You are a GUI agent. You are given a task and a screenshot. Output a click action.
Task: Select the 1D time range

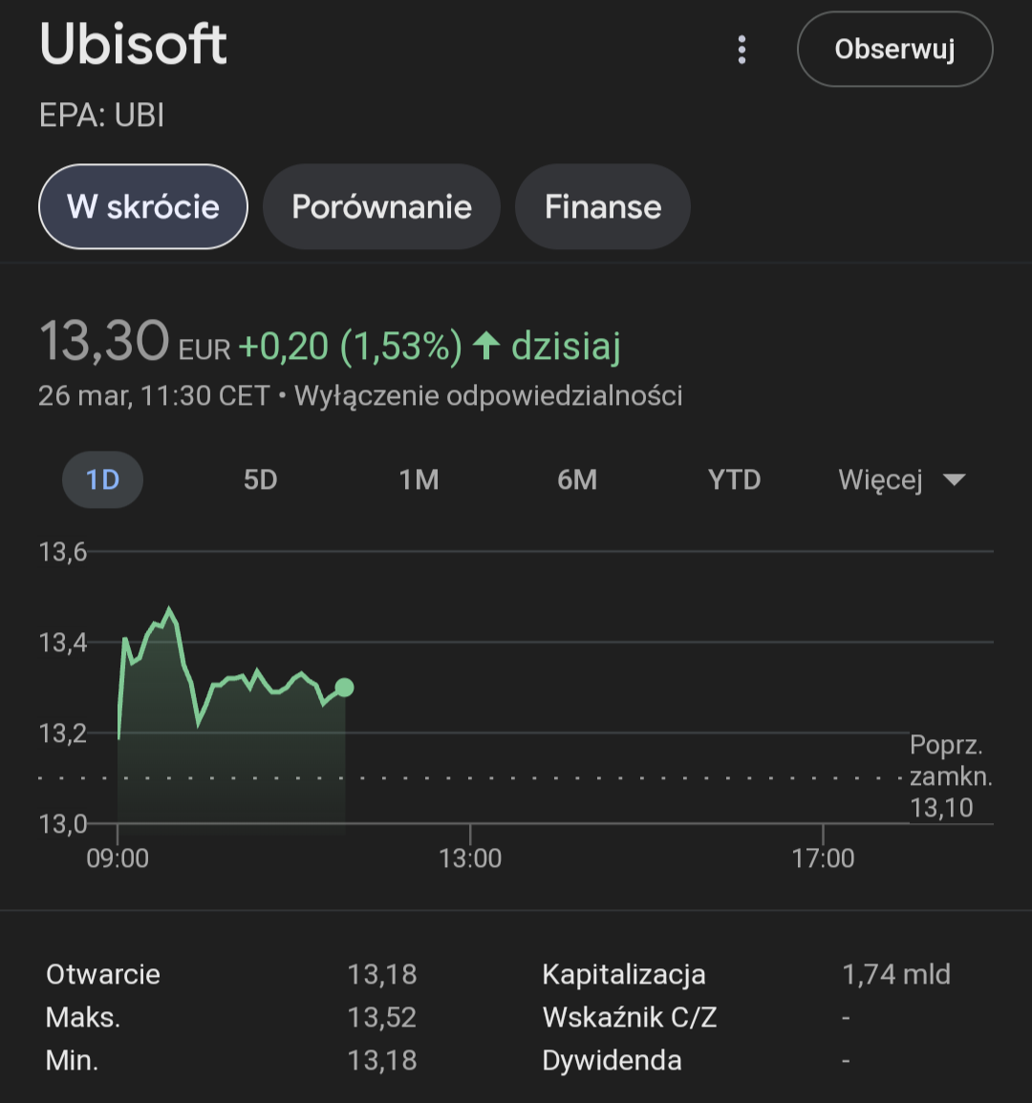pyautogui.click(x=102, y=479)
